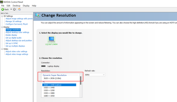Open the Display menu
This screenshot has width=177, height=102.
[x=26, y=6]
